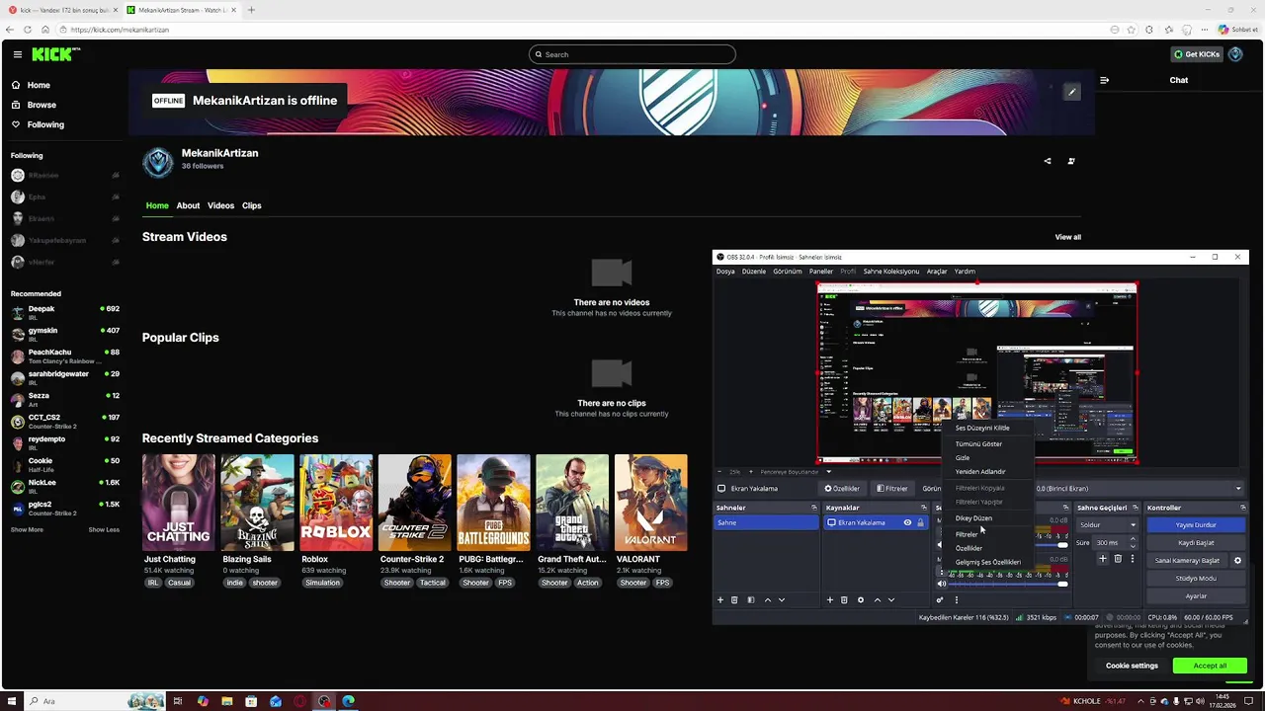The image size is (1265, 711).
Task: Open the user avatar in Kick header
Action: point(1235,54)
